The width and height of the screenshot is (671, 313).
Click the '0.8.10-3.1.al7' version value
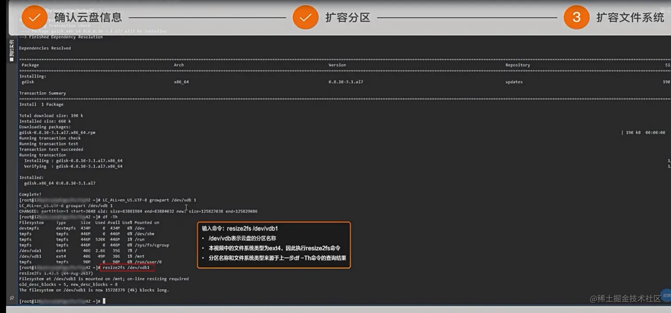[346, 82]
